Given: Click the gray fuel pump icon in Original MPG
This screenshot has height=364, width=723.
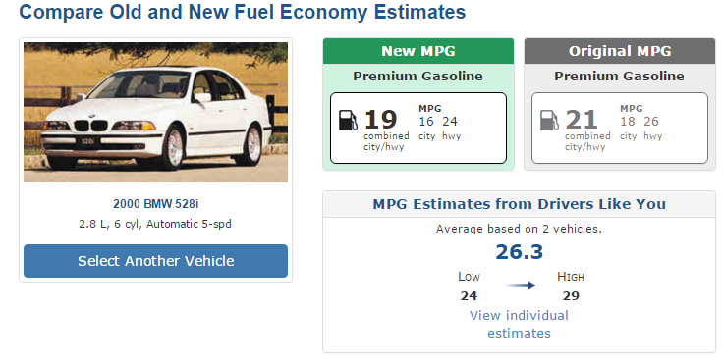Looking at the screenshot, I should coord(550,121).
